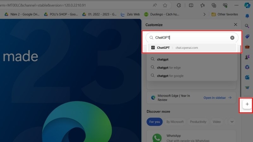This screenshot has width=253, height=142.
Task: Close the Customize panel
Action: (x=235, y=25)
